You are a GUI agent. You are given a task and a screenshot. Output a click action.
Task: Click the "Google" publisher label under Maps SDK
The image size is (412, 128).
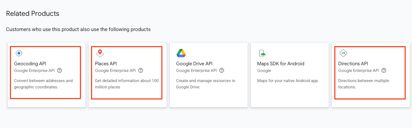[264, 71]
